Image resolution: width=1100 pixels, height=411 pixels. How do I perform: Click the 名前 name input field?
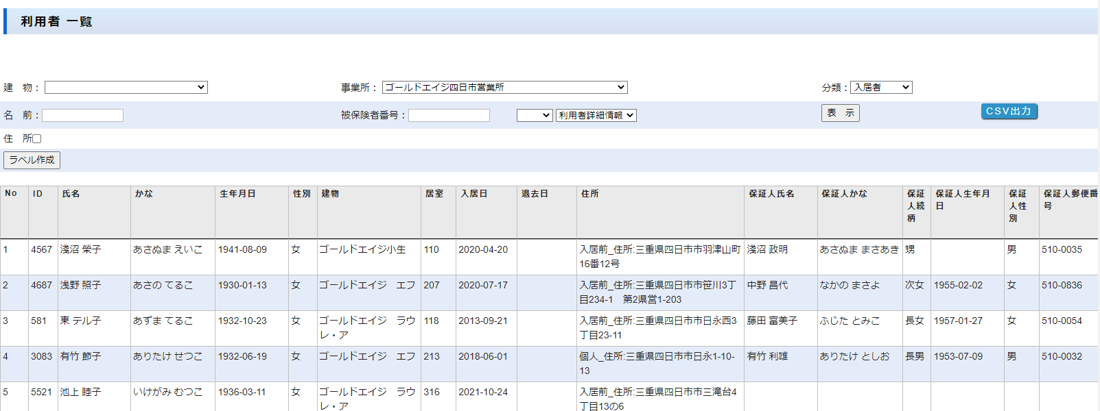83,116
